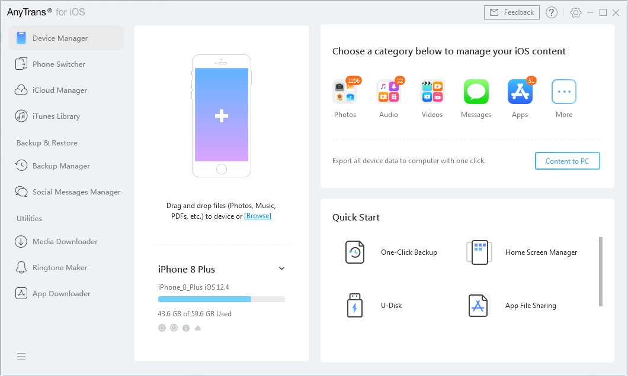Open the Photos category icon

(x=345, y=92)
